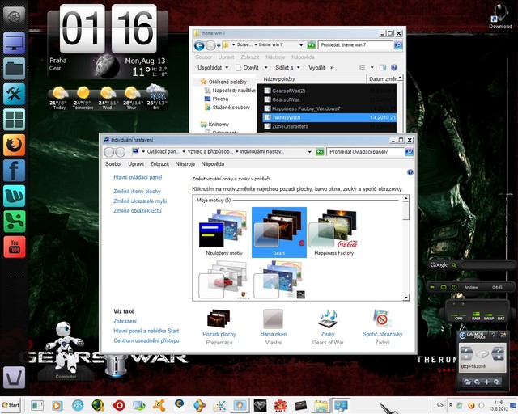The height and width of the screenshot is (414, 518).
Task: Click the Změnit ikony plochy link
Action: pyautogui.click(x=137, y=192)
